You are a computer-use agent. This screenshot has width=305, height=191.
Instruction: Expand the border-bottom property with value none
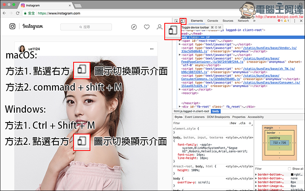click(256, 178)
